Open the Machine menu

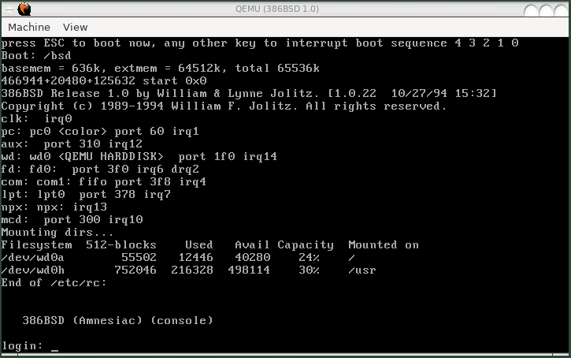click(x=29, y=27)
